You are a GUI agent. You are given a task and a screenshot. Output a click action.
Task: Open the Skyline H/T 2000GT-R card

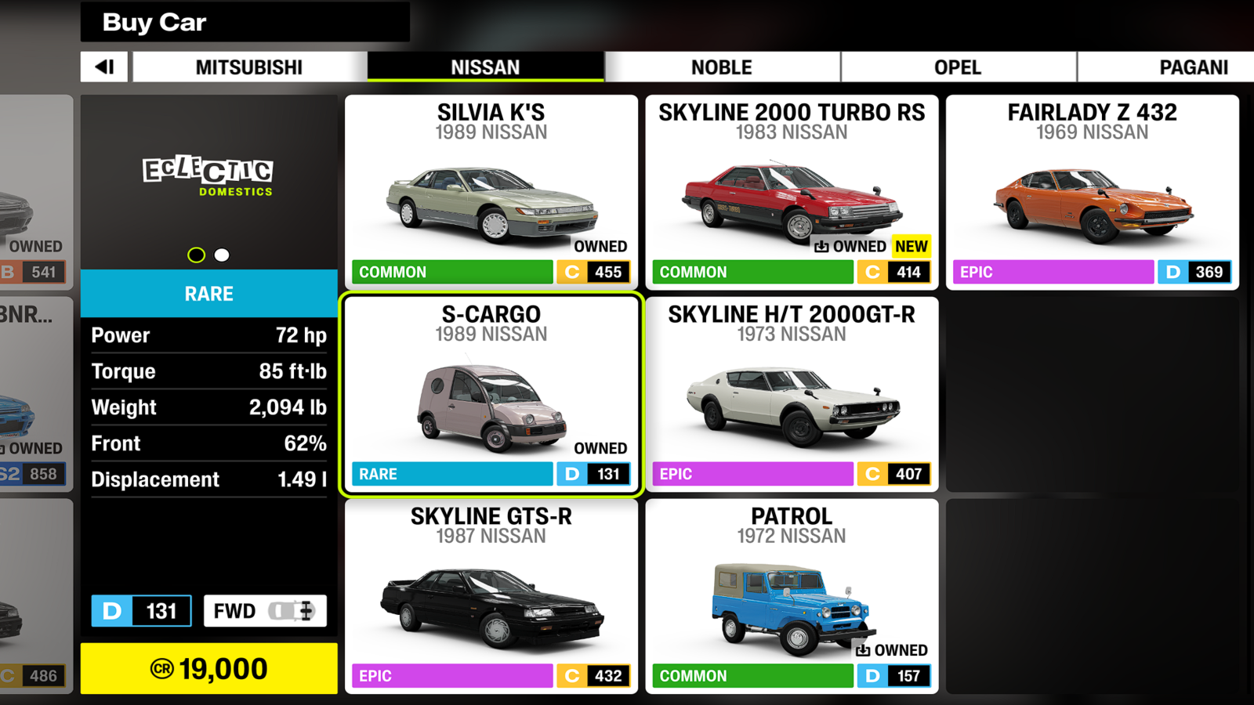click(792, 394)
